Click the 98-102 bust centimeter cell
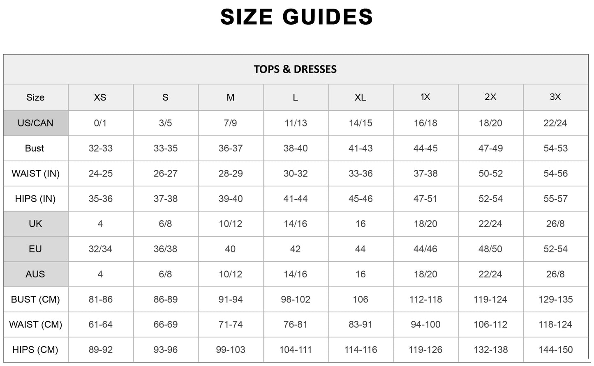Viewport: 594px width, 366px height. coord(296,300)
